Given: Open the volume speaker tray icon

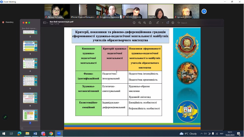Looking at the screenshot, I should pyautogui.click(x=205, y=133).
